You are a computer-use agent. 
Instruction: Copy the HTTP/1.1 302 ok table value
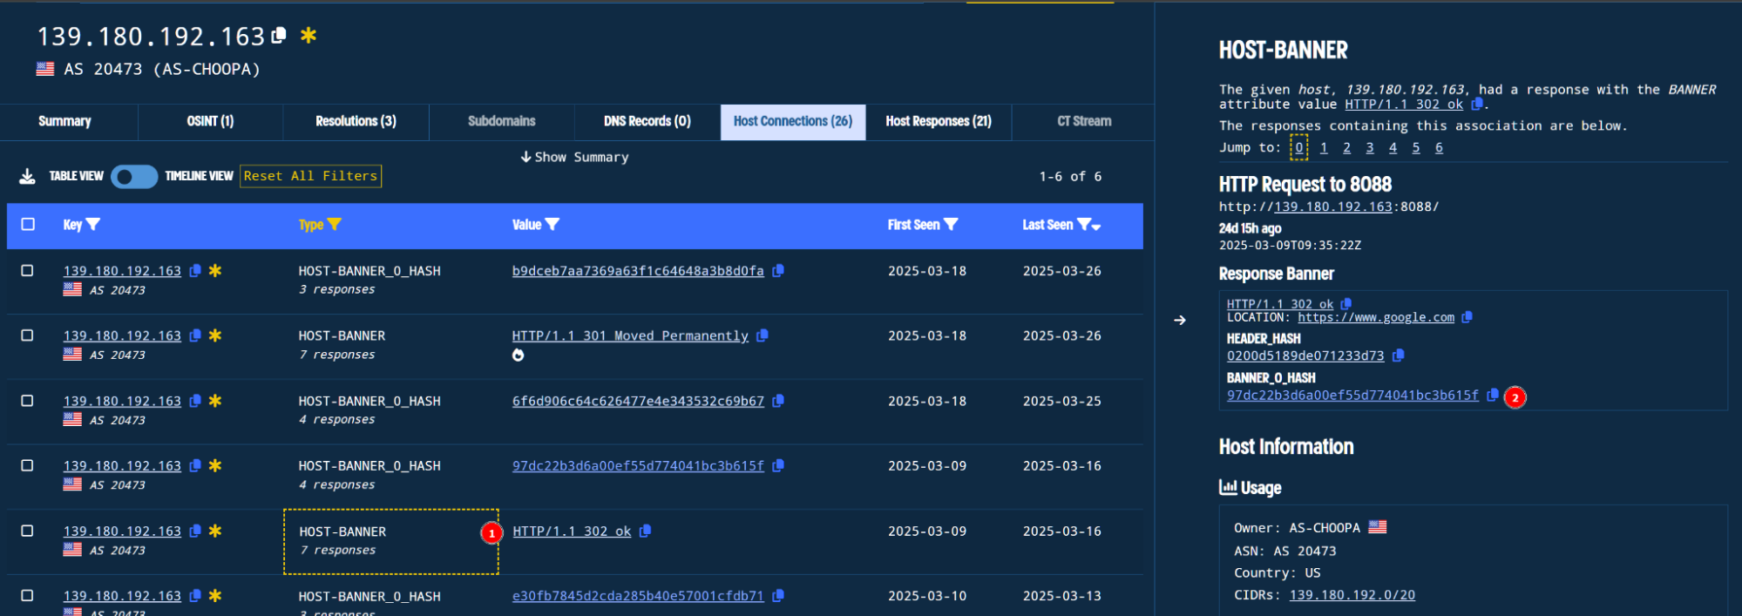pos(646,531)
